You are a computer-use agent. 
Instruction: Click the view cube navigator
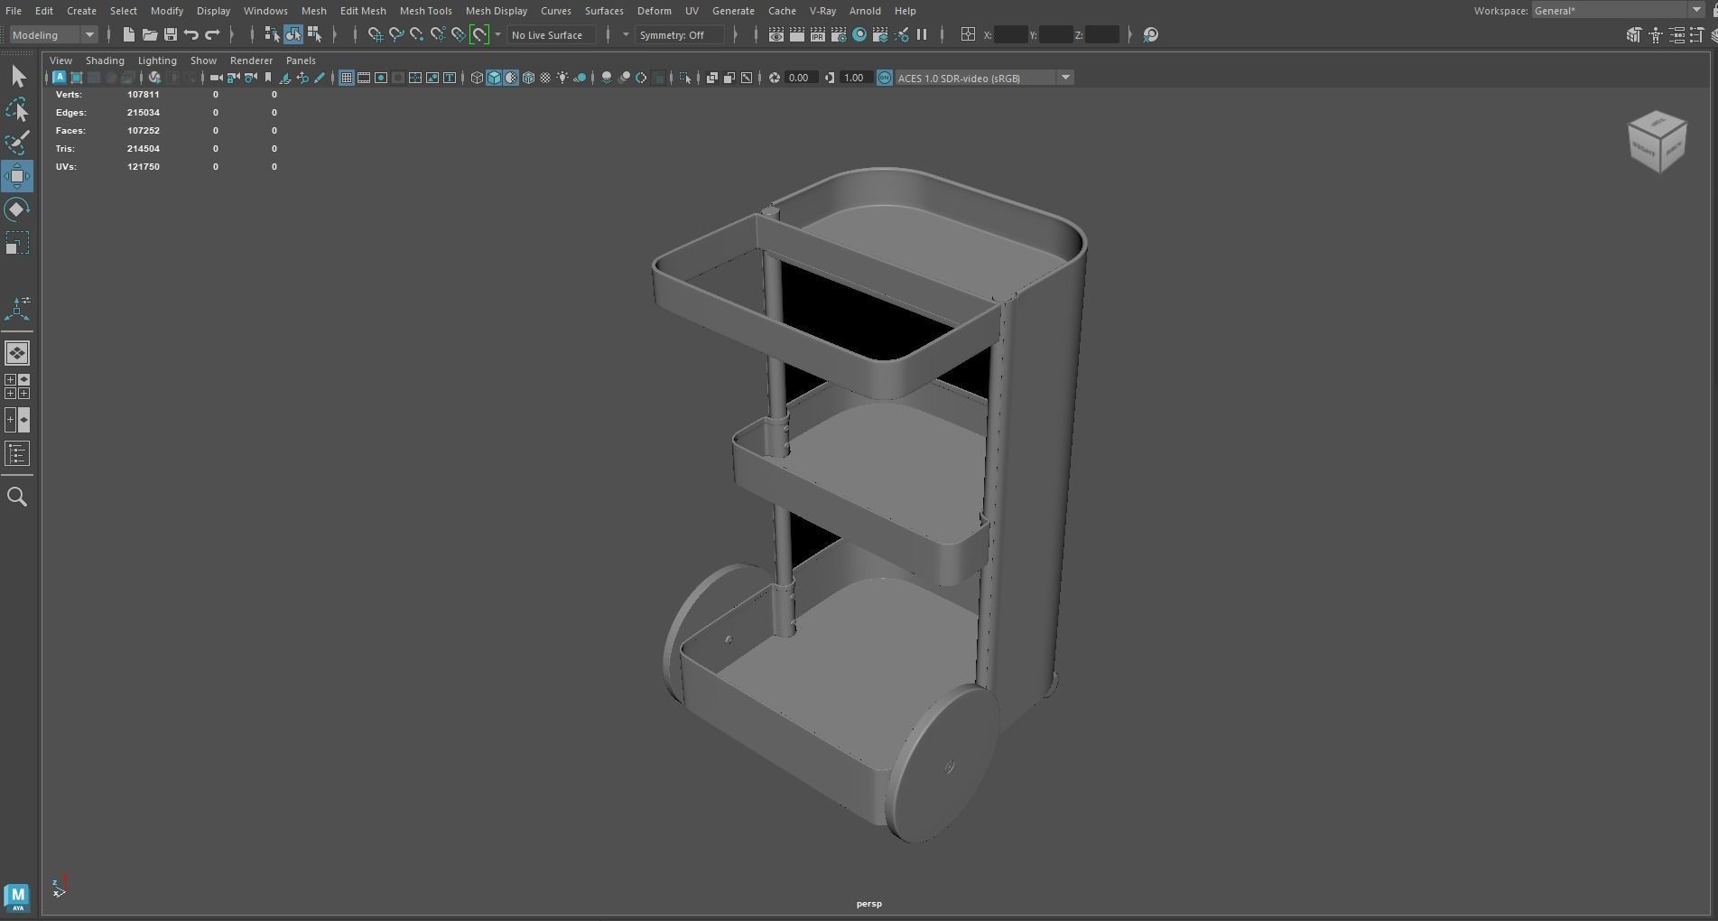1658,142
